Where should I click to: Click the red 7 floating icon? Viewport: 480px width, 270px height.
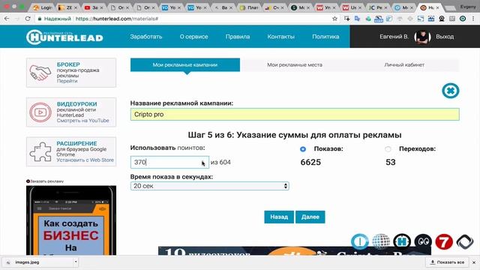444,241
